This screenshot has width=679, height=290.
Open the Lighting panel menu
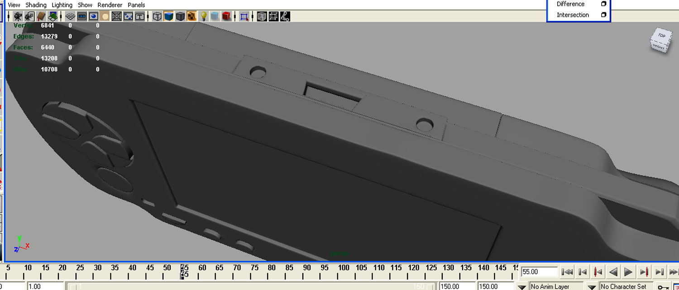pos(62,5)
